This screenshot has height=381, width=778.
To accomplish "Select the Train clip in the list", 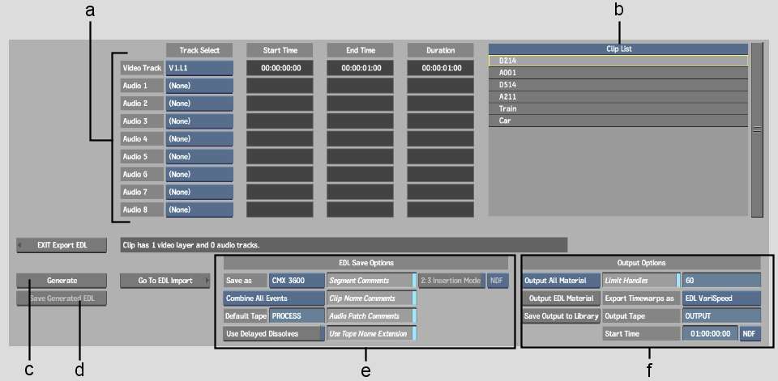I will tap(618, 108).
